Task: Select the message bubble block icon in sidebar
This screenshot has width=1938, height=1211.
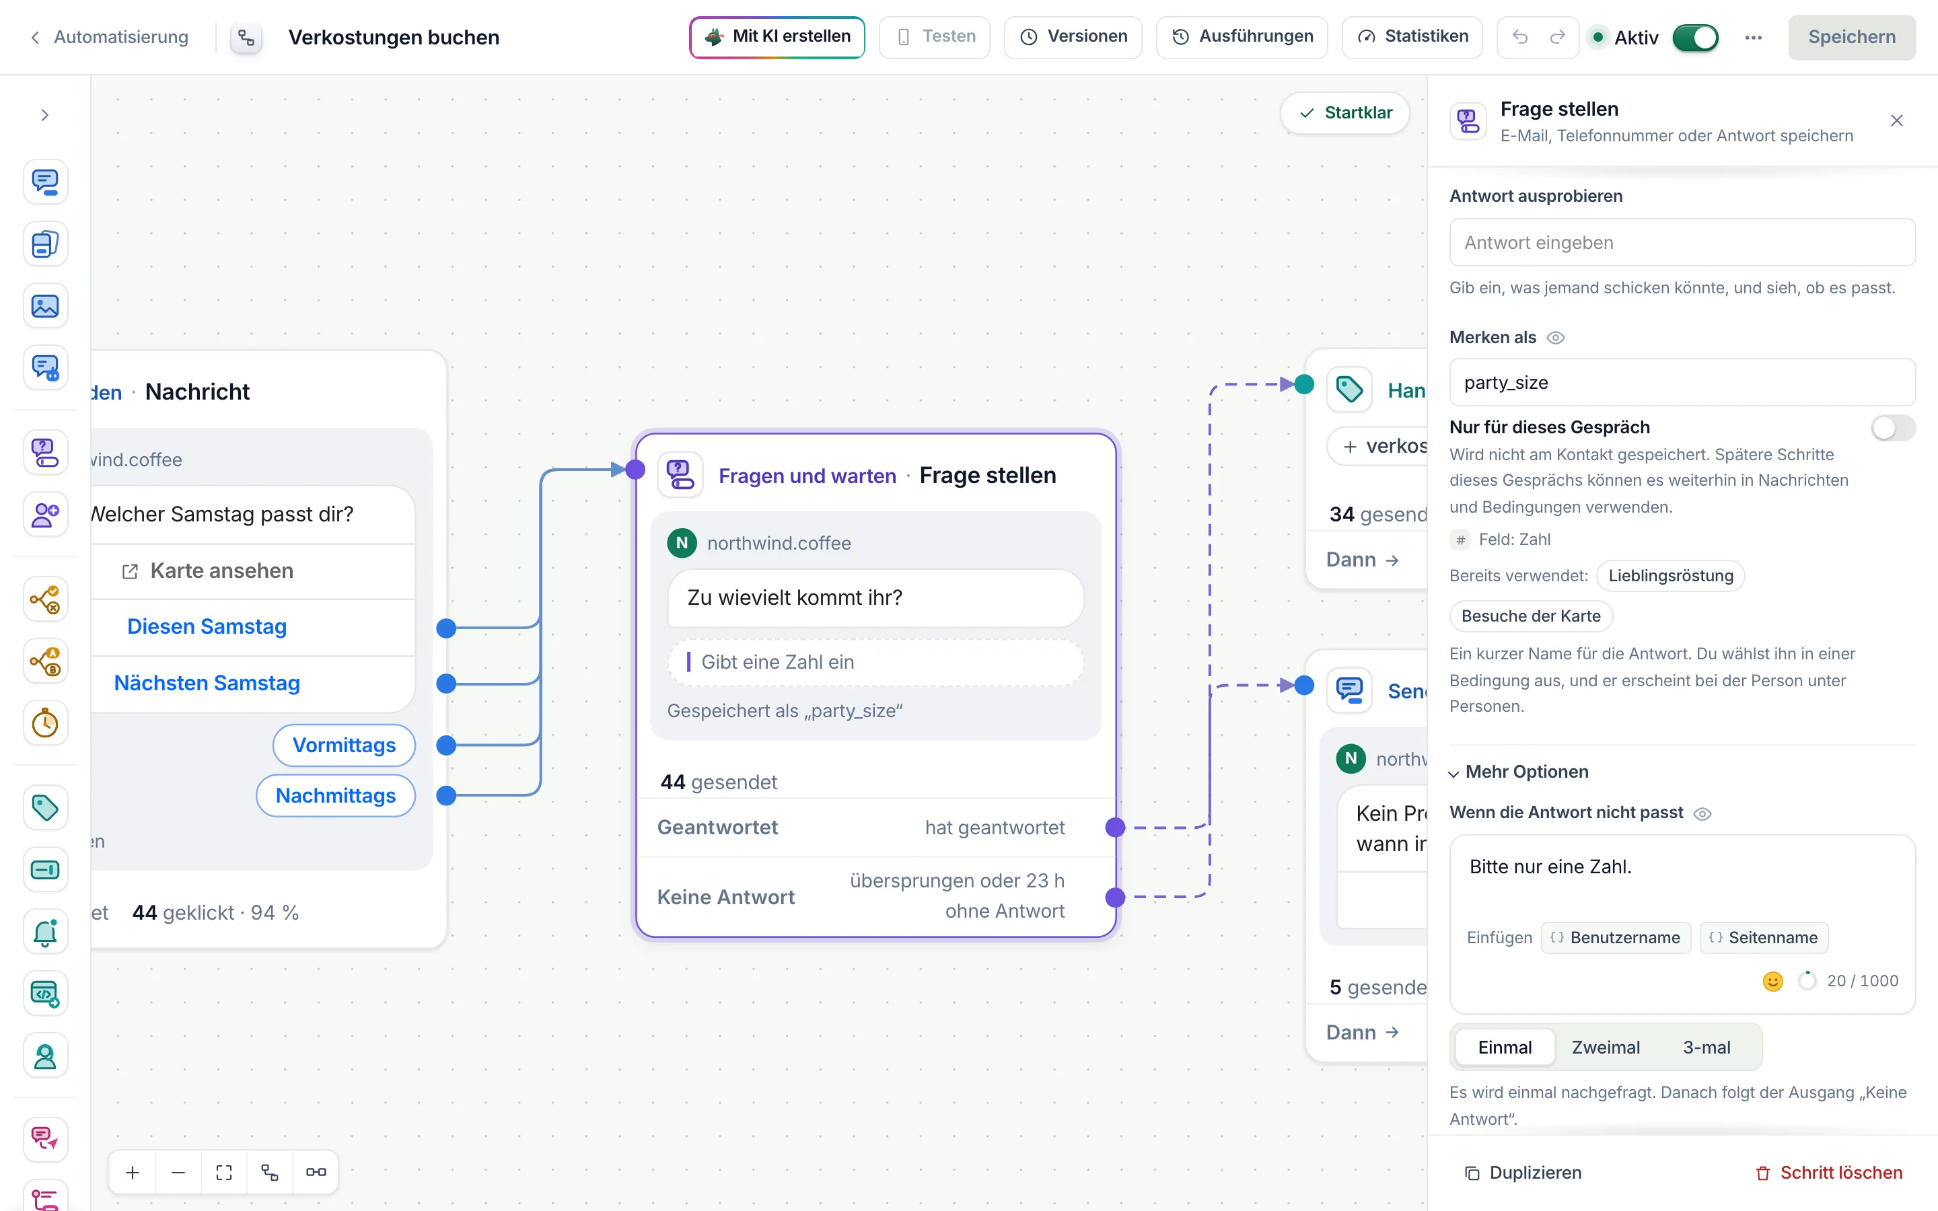Action: (x=45, y=182)
